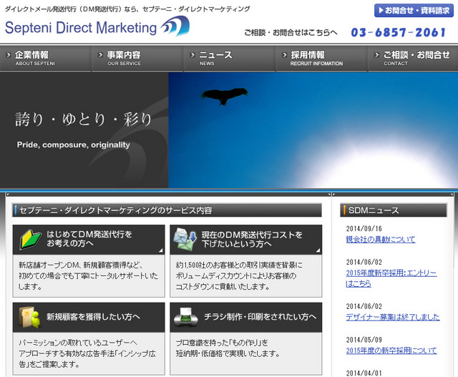The width and height of the screenshot is (458, 377).
Task: Click the chevron arrow beside 採用情報
Action: 285,54
